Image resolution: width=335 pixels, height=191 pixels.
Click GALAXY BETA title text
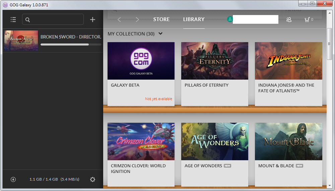[x=125, y=85]
